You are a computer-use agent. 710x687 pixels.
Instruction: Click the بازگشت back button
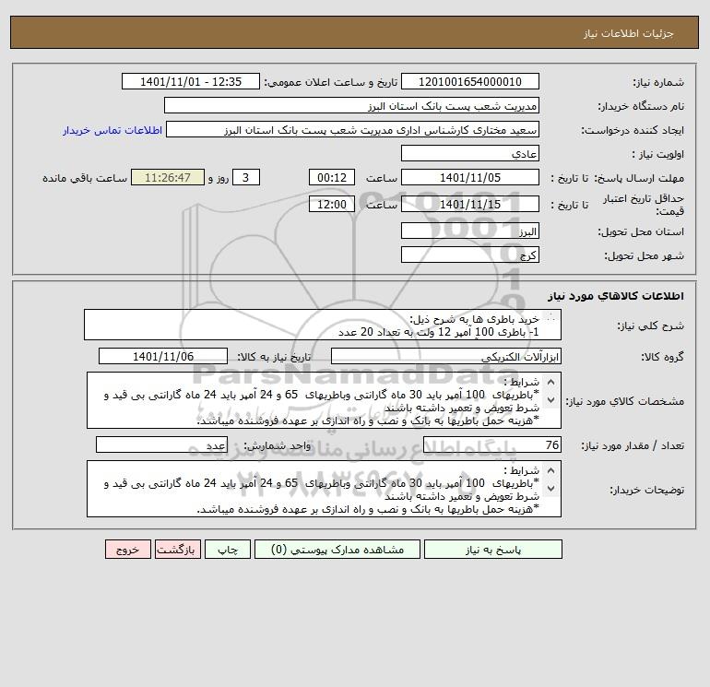[177, 550]
